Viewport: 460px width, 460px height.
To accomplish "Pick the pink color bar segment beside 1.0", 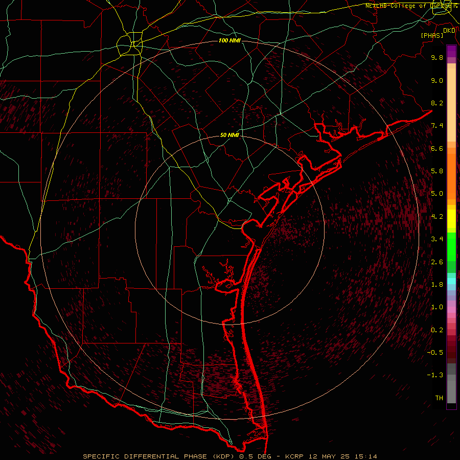I will pos(451,310).
